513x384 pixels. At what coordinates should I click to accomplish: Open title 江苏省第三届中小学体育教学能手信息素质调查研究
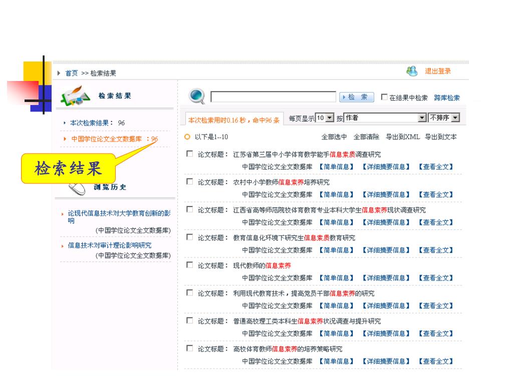(x=307, y=154)
